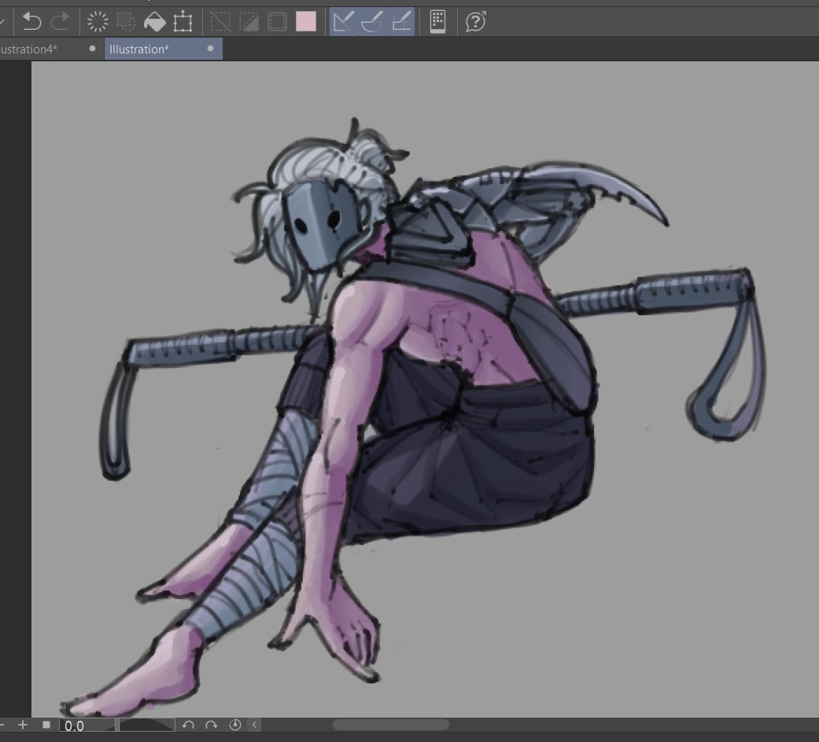This screenshot has width=819, height=742.
Task: Click the Undo icon in the command bar
Action: (x=31, y=21)
